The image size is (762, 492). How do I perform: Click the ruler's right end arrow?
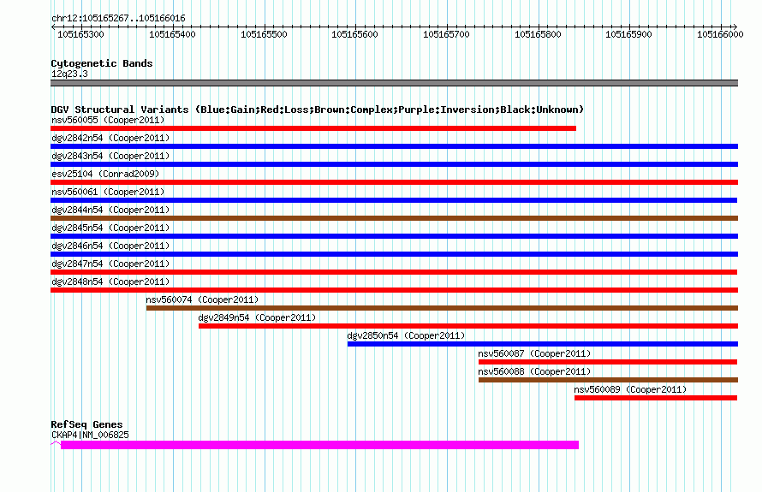tap(735, 27)
